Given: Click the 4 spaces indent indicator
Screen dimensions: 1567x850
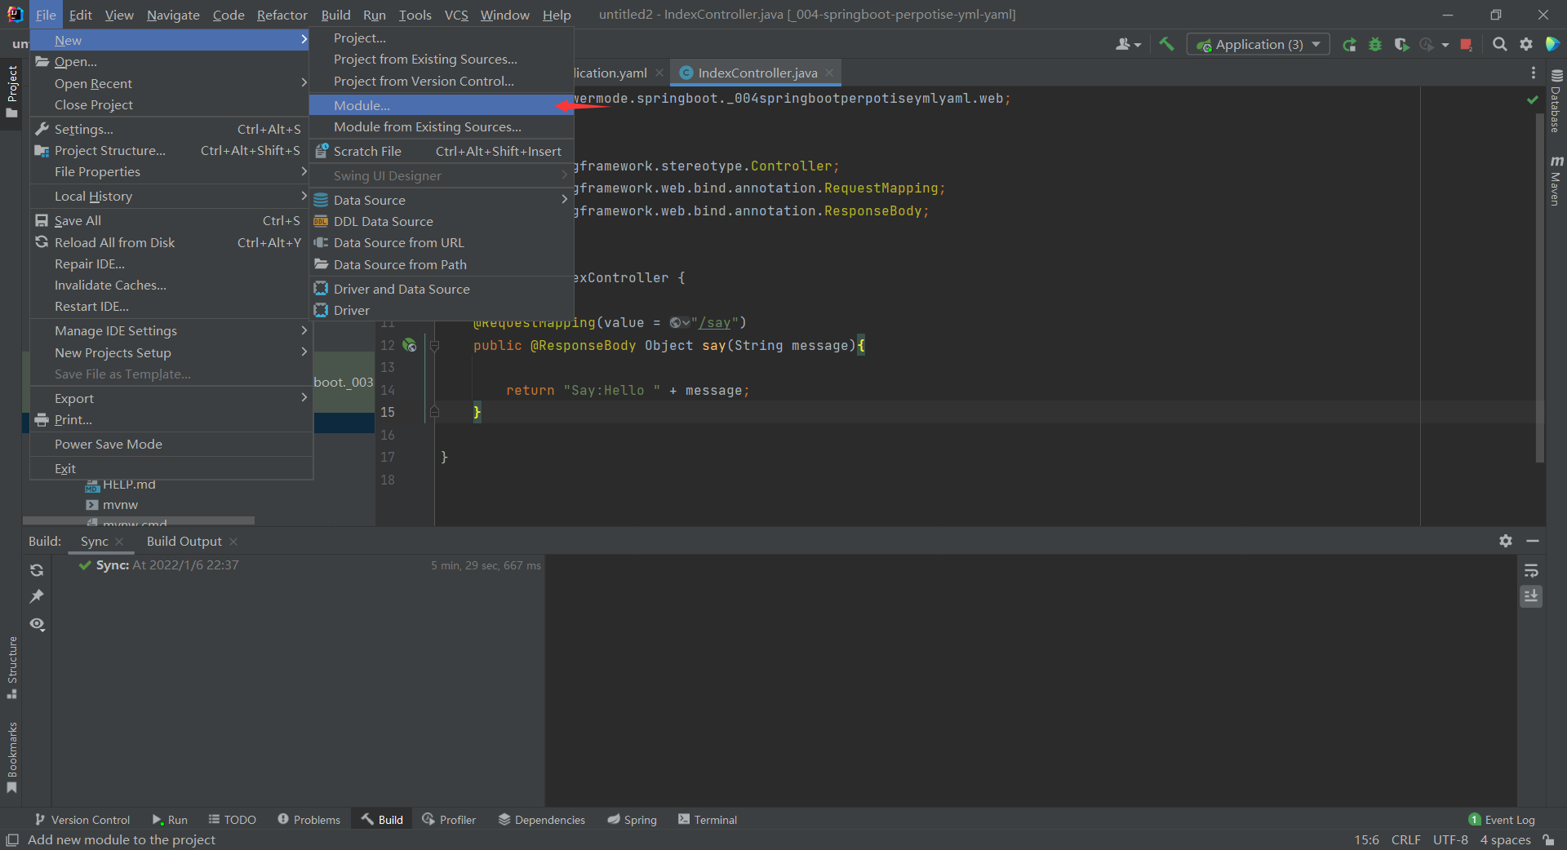Looking at the screenshot, I should 1505,839.
